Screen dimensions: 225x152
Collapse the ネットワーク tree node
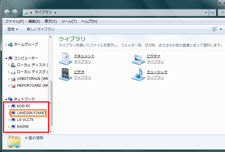(x=6, y=99)
